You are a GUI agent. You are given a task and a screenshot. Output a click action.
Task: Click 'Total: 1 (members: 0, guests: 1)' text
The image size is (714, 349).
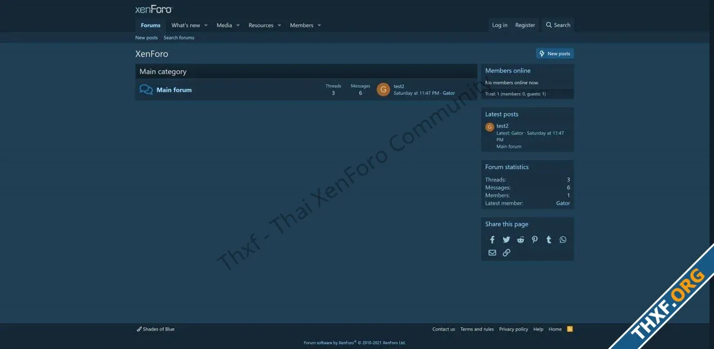[x=515, y=94]
